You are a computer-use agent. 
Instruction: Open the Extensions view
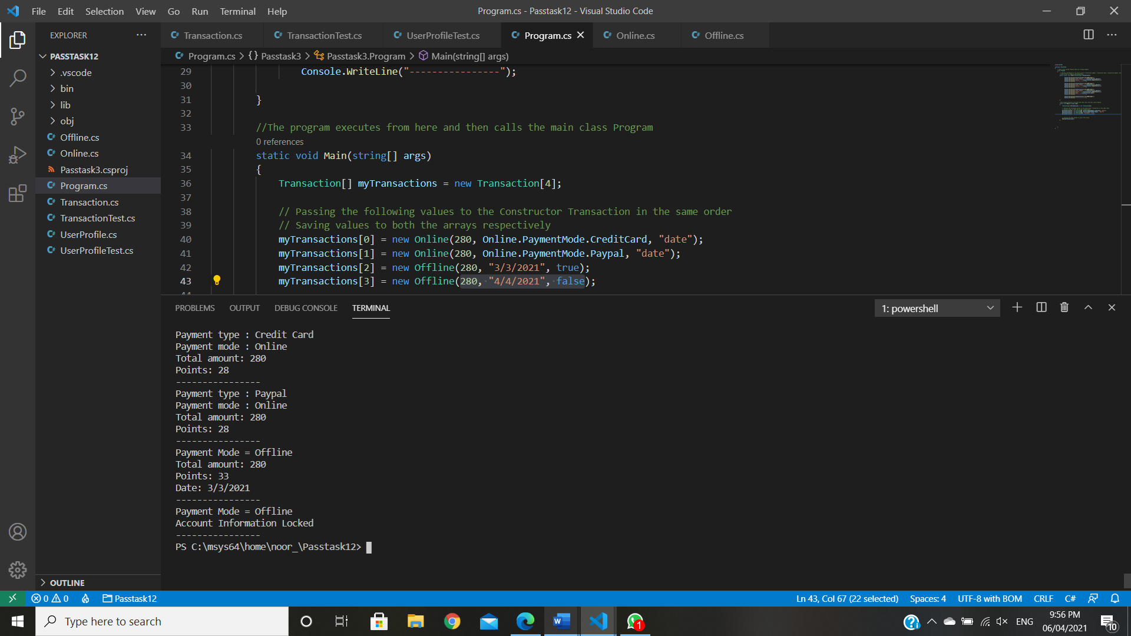[18, 193]
